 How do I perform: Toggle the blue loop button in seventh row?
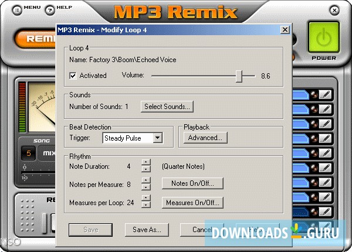click(x=301, y=182)
